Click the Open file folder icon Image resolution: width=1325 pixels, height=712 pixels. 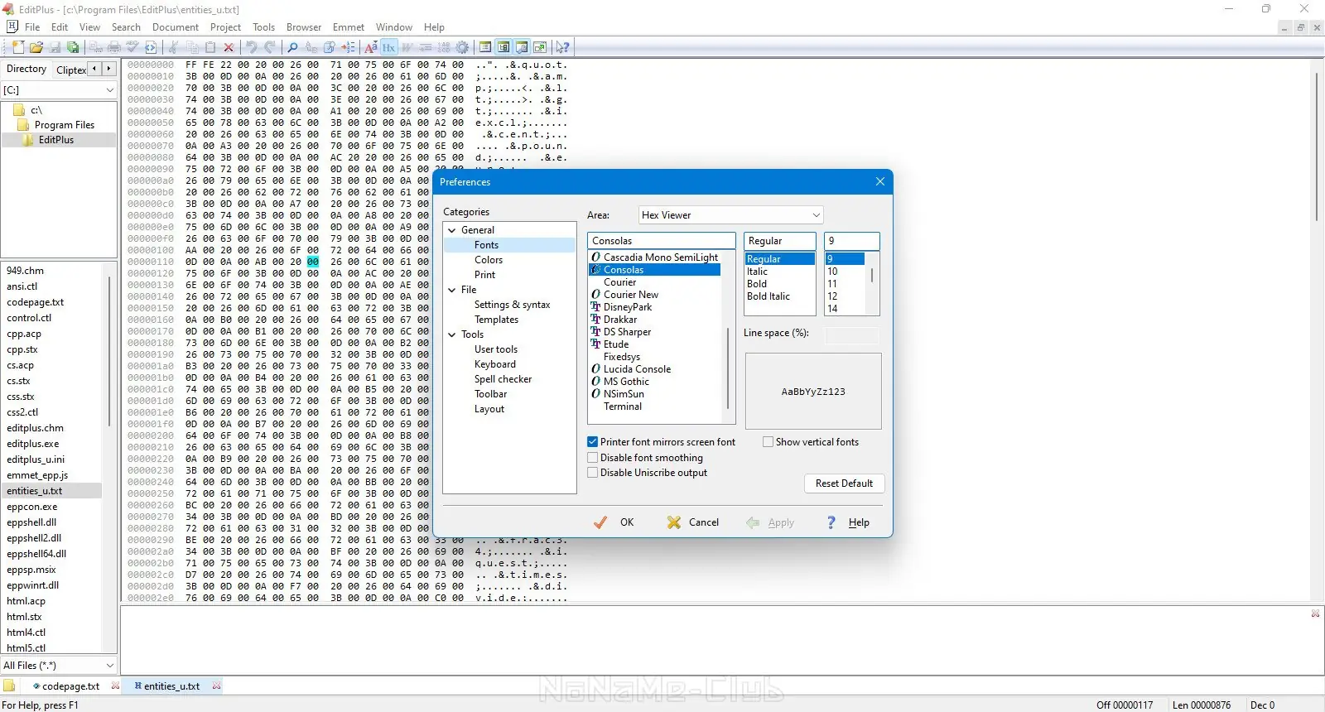coord(36,47)
